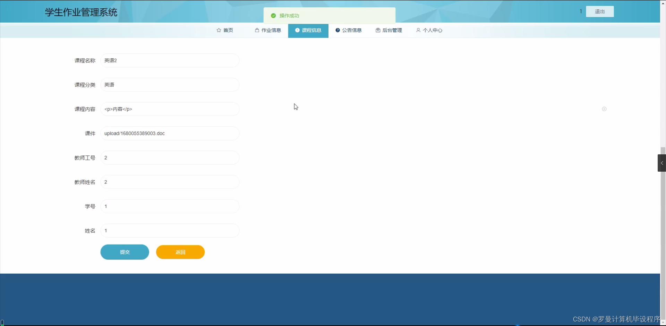Switch to the 作业信息 tab
This screenshot has height=326, width=666.
pos(271,30)
